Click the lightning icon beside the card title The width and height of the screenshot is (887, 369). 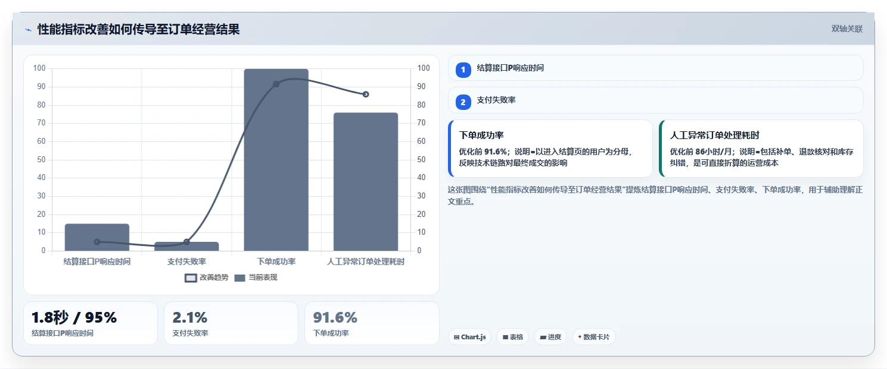pyautogui.click(x=28, y=30)
